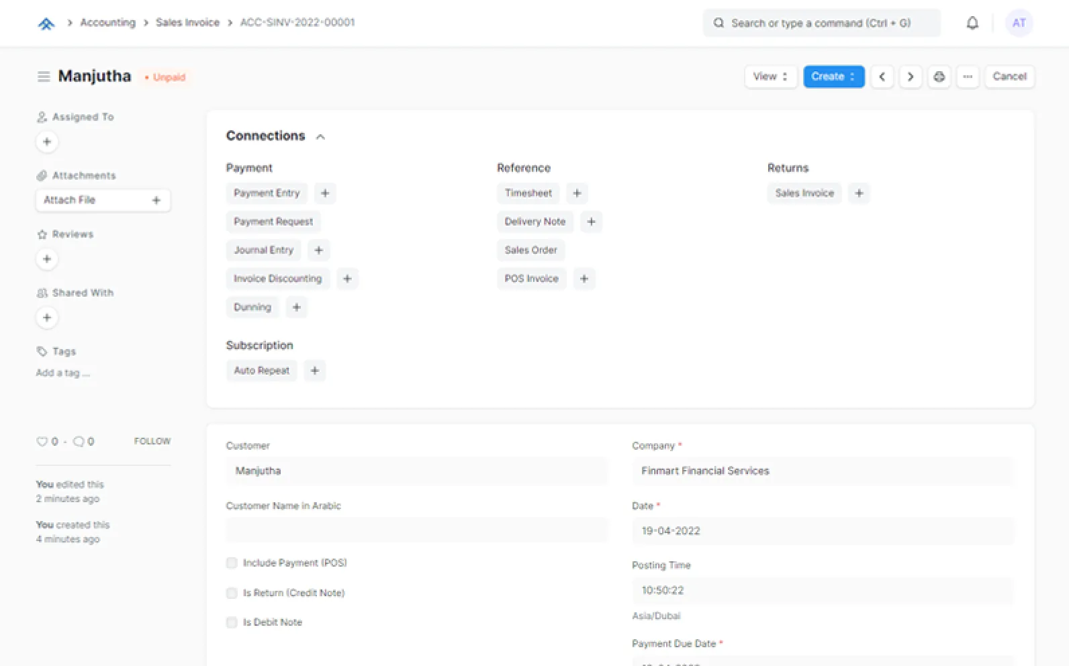Add a Delivery Note using plus icon
Screen dimensions: 1069x666
pos(591,222)
